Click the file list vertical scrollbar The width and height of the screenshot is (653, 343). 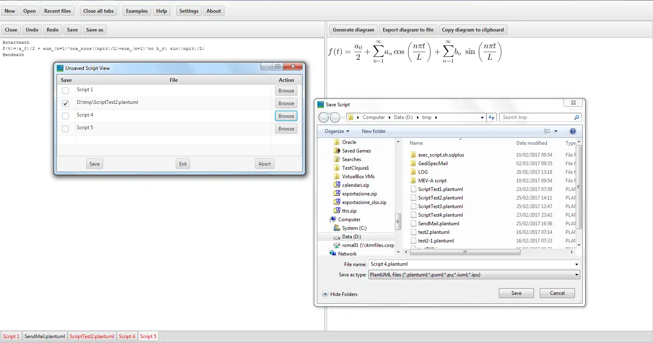coord(579,187)
